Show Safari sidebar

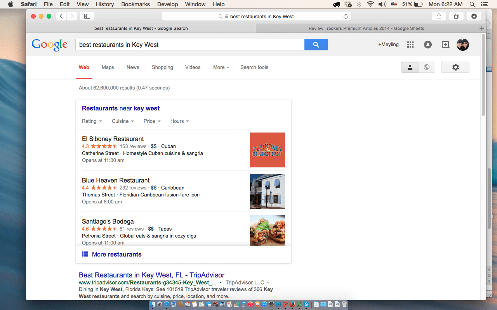tap(87, 16)
